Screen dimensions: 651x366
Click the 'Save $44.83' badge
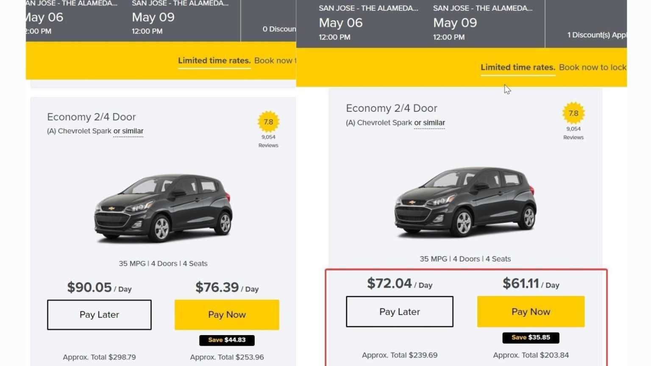pos(227,340)
